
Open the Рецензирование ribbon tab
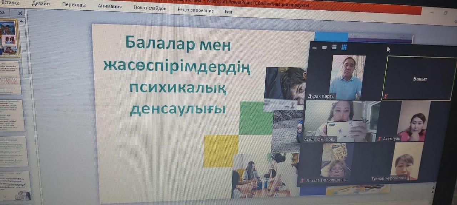tap(196, 10)
